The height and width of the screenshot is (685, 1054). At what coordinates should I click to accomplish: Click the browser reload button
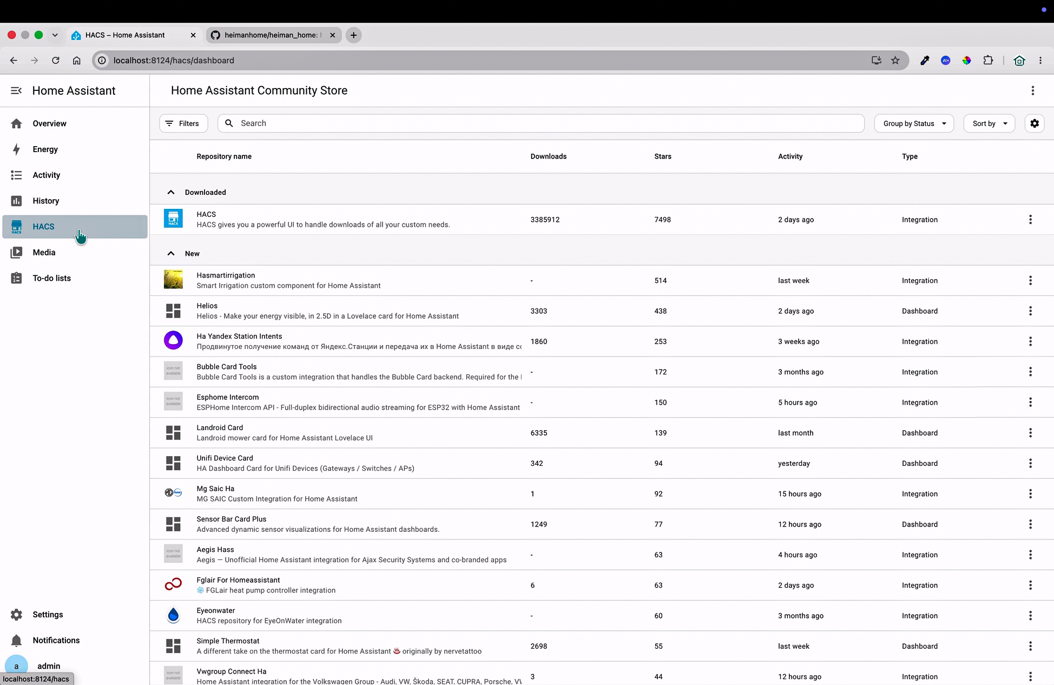coord(55,60)
